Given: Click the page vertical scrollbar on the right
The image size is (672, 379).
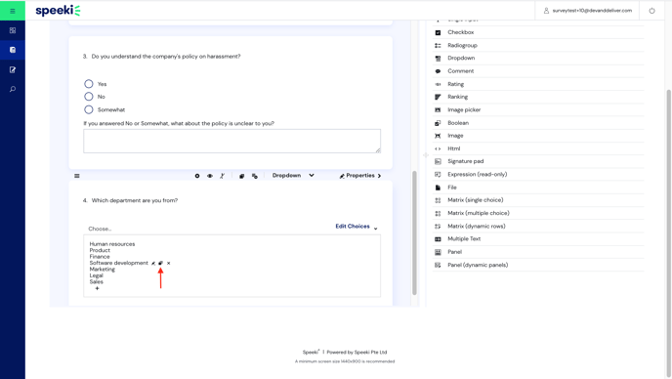Looking at the screenshot, I should tap(668, 233).
